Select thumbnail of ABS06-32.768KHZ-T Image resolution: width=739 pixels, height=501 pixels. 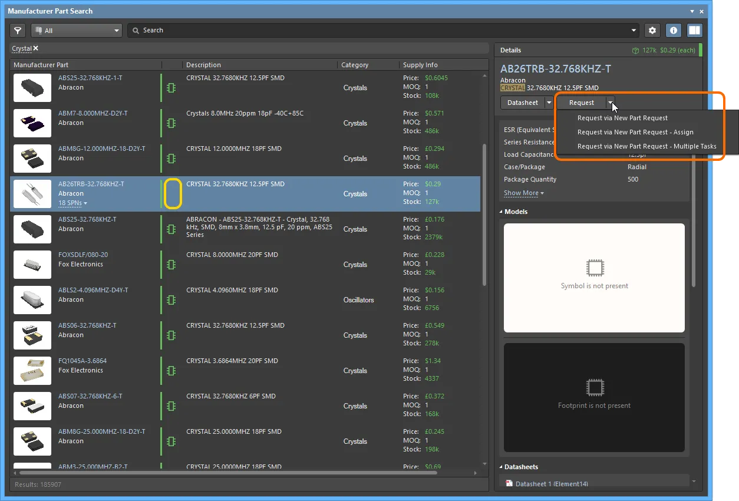coord(32,335)
